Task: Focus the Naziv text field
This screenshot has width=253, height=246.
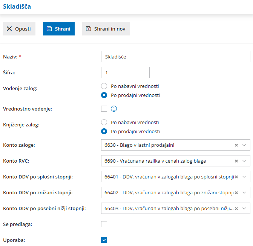Action: pyautogui.click(x=175, y=57)
